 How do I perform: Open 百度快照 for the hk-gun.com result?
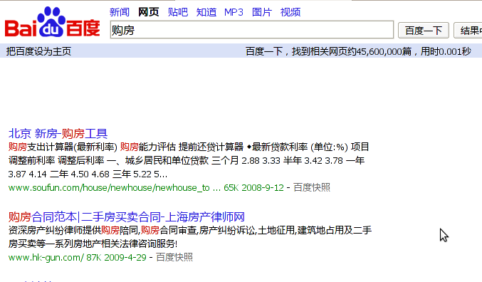(174, 257)
